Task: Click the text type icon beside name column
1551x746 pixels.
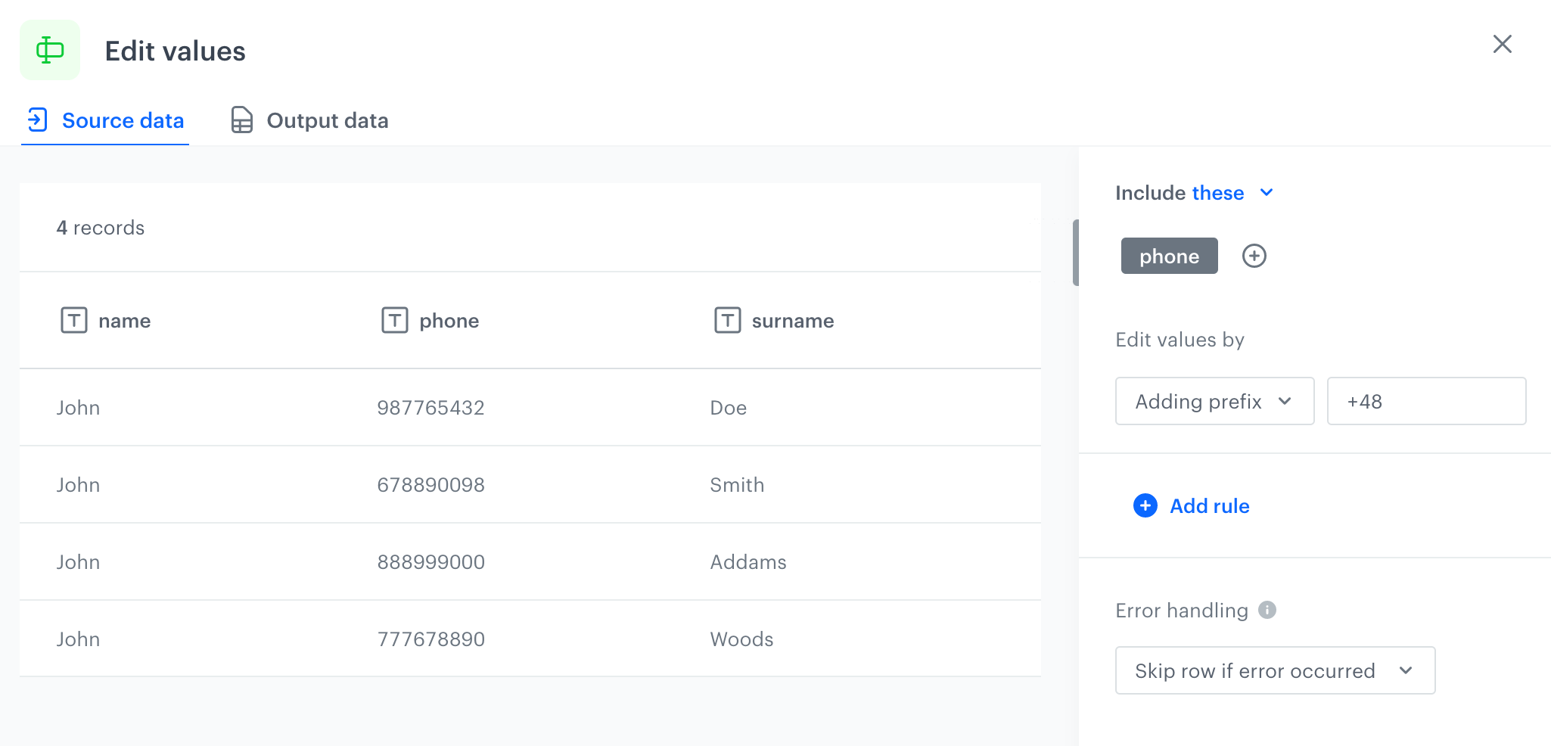Action: (x=74, y=321)
